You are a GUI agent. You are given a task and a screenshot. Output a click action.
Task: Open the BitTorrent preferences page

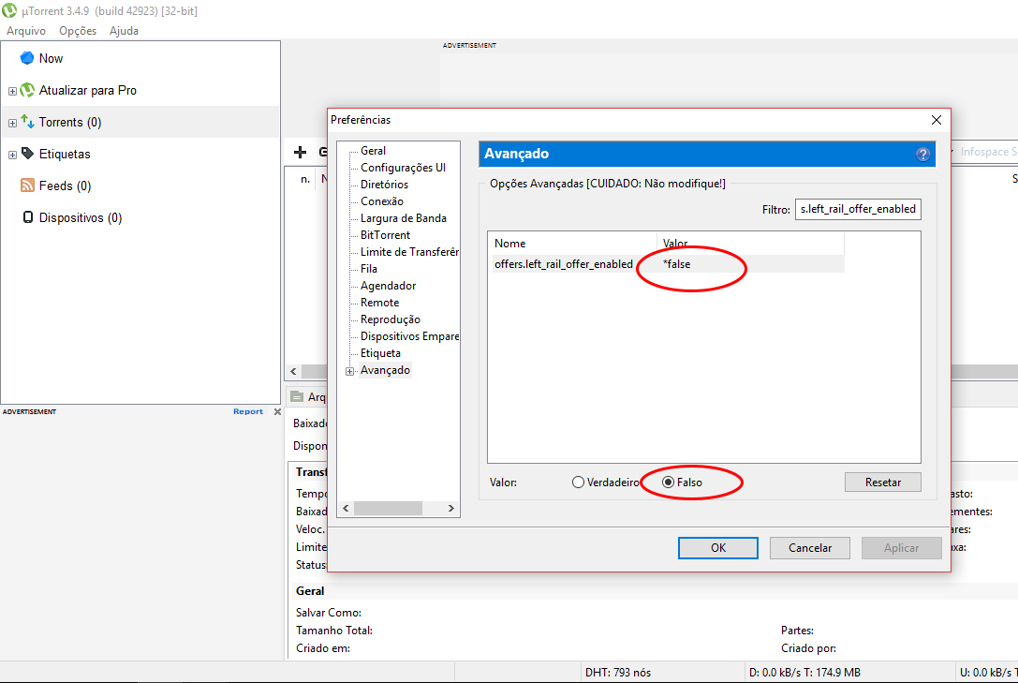(x=386, y=235)
